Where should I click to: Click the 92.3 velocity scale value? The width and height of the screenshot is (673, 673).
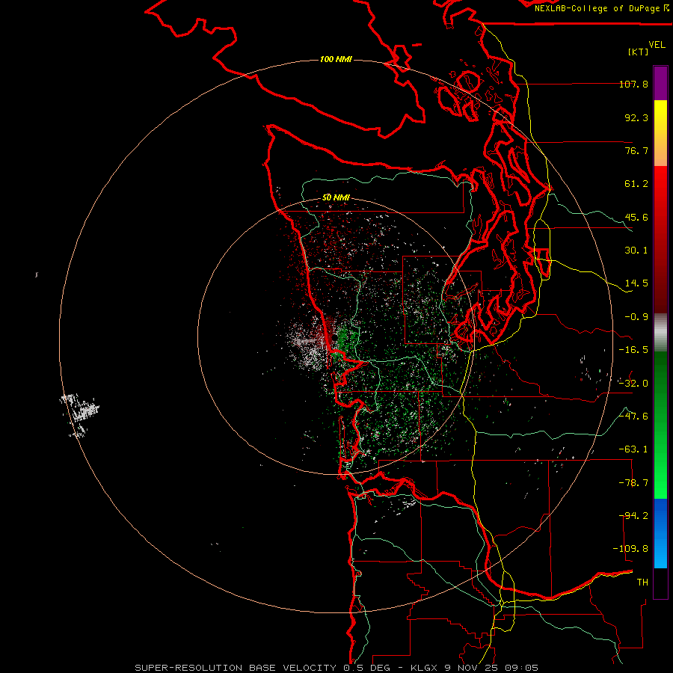(636, 117)
